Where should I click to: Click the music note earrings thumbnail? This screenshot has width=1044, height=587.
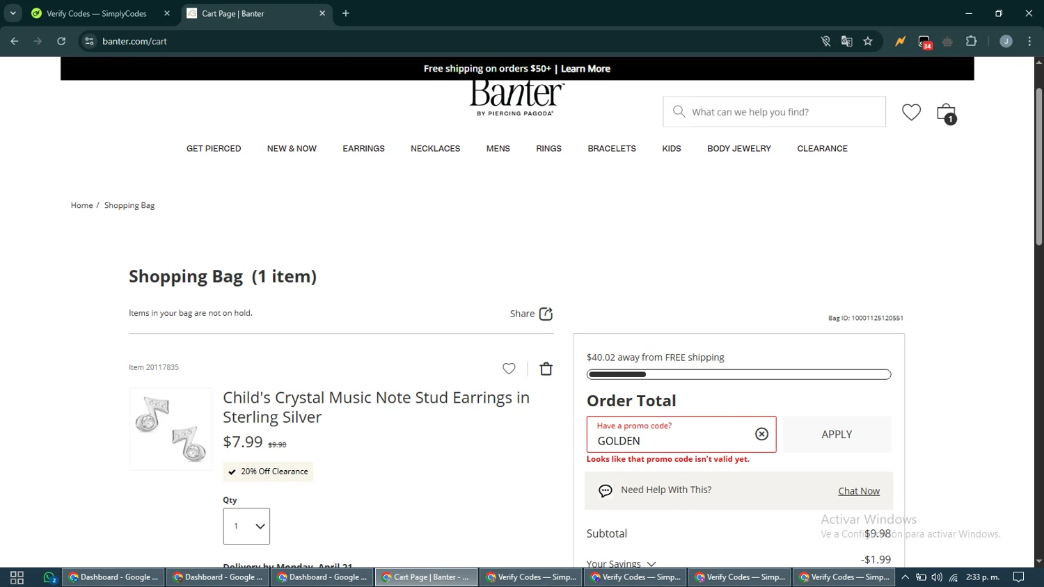(x=171, y=429)
